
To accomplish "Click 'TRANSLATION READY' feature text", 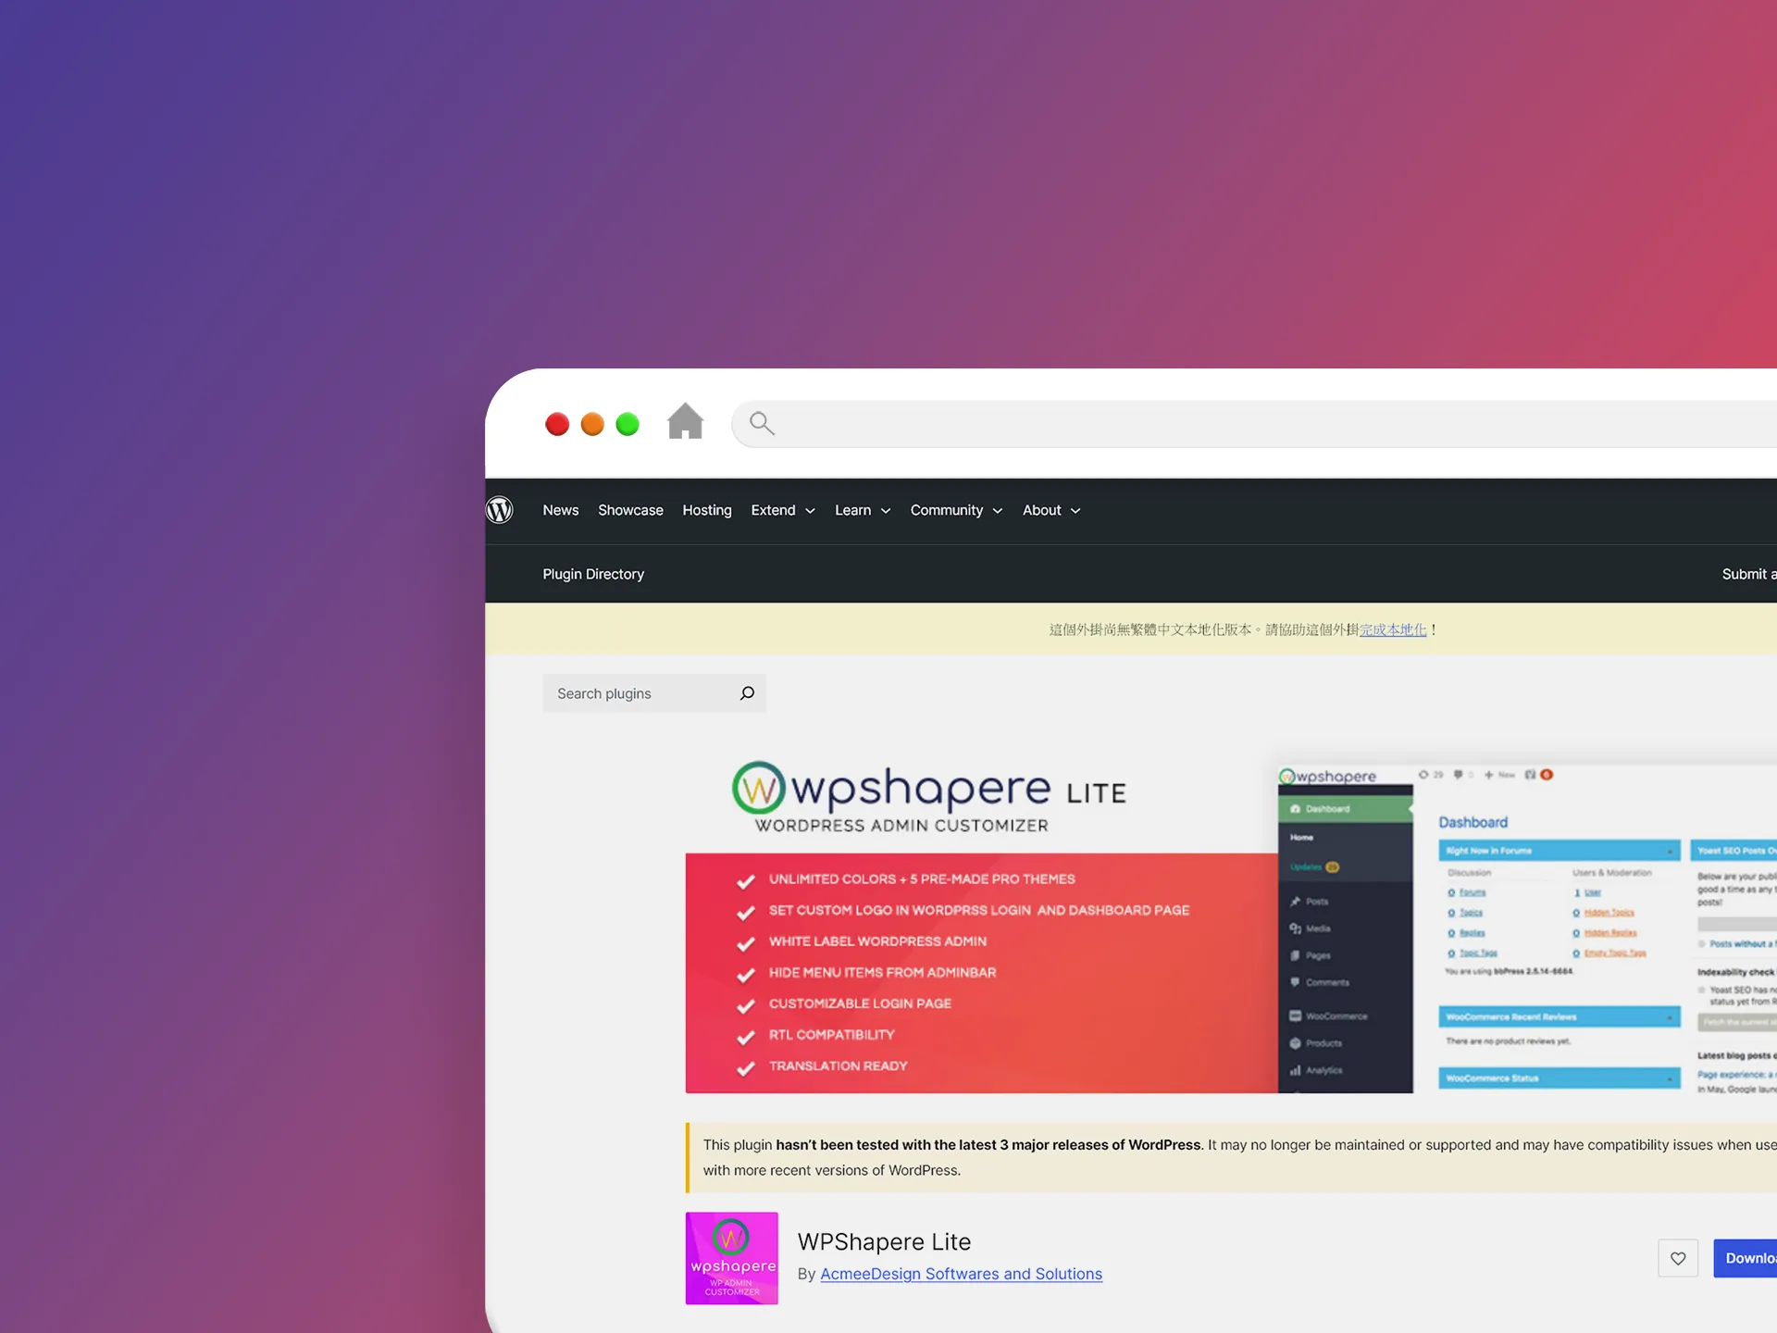I will (838, 1066).
